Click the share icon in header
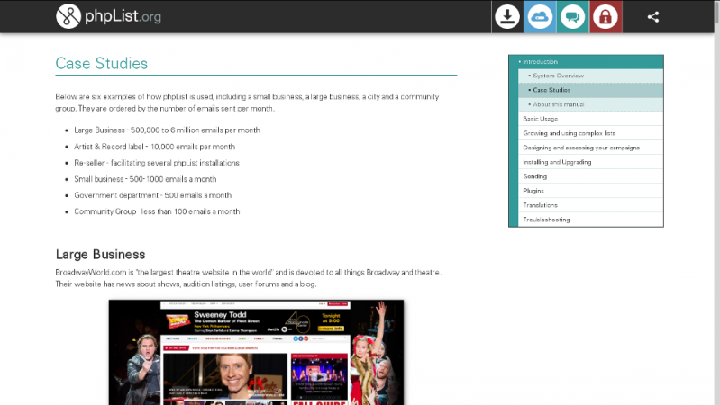The width and height of the screenshot is (720, 405). point(653,17)
